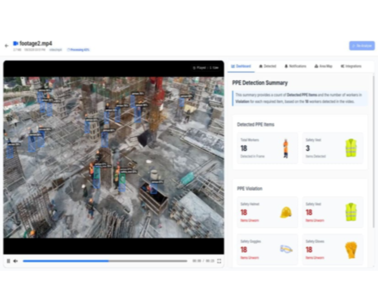The image size is (378, 306).
Task: Click the video file icon beside footage2.mp4
Action: [x=16, y=44]
